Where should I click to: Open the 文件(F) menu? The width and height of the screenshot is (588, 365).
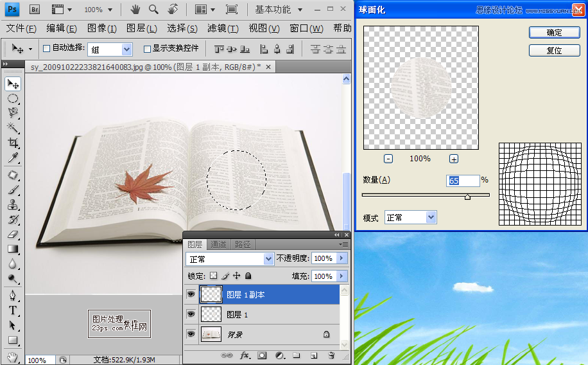(21, 28)
